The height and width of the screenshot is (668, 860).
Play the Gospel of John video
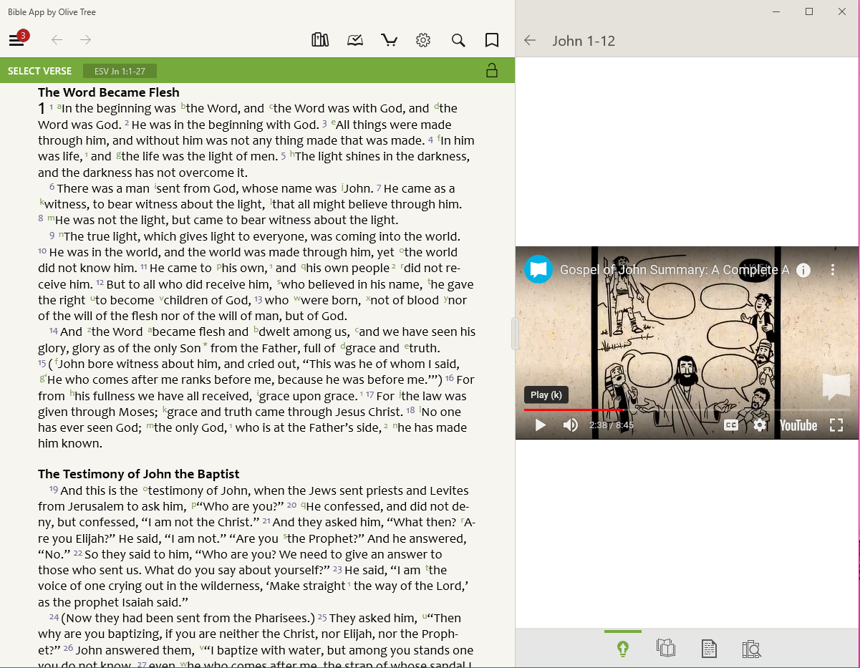[x=541, y=425]
